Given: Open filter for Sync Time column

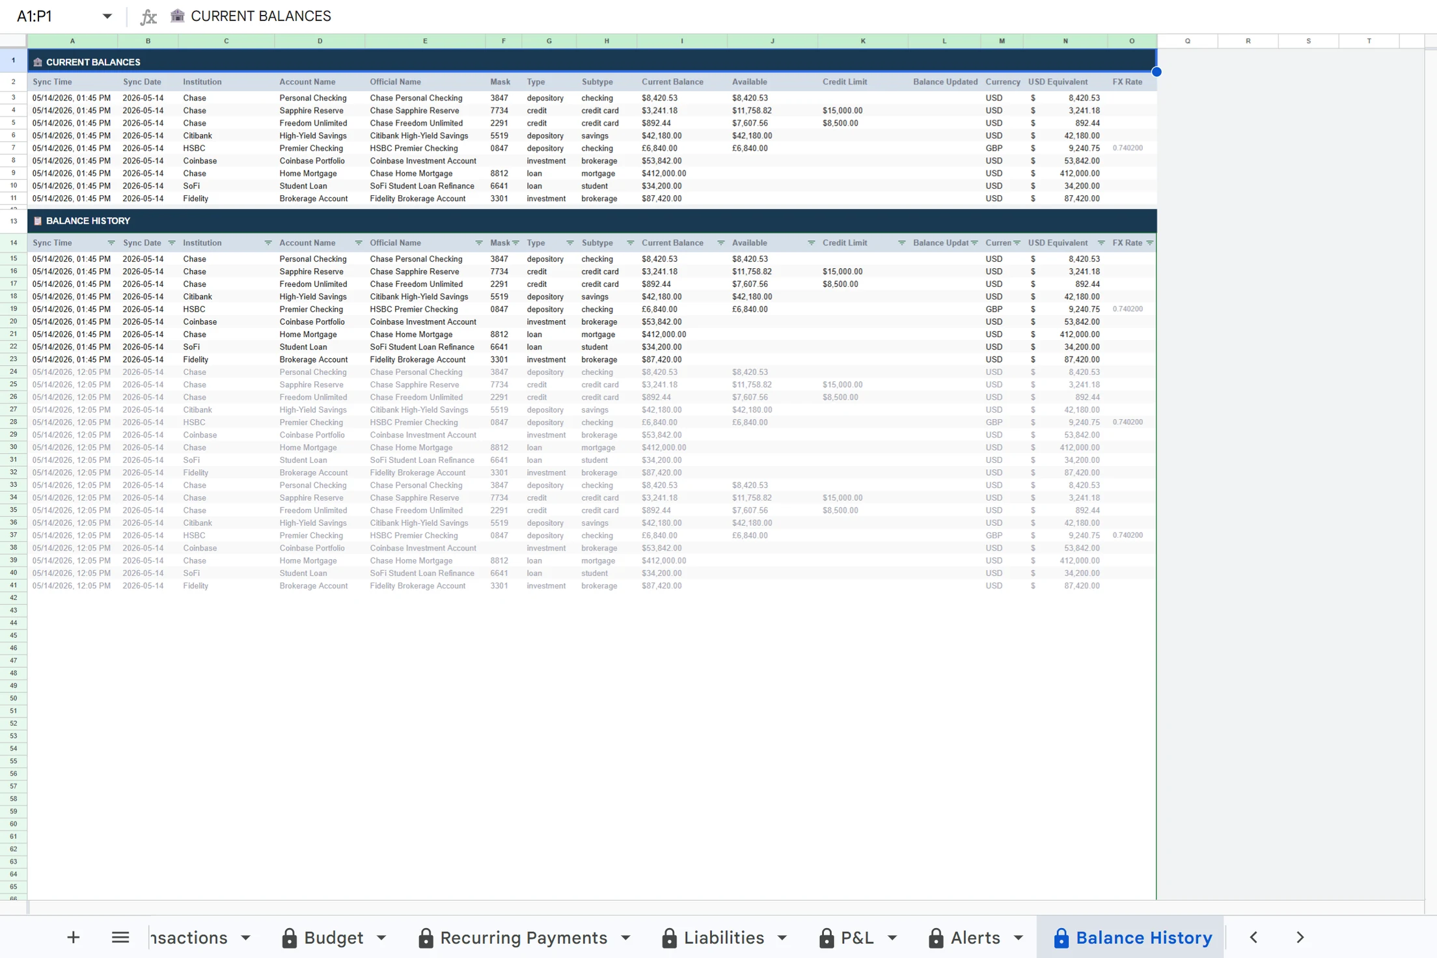Looking at the screenshot, I should (x=111, y=243).
